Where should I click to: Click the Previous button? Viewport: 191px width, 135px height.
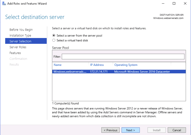(x=111, y=130)
